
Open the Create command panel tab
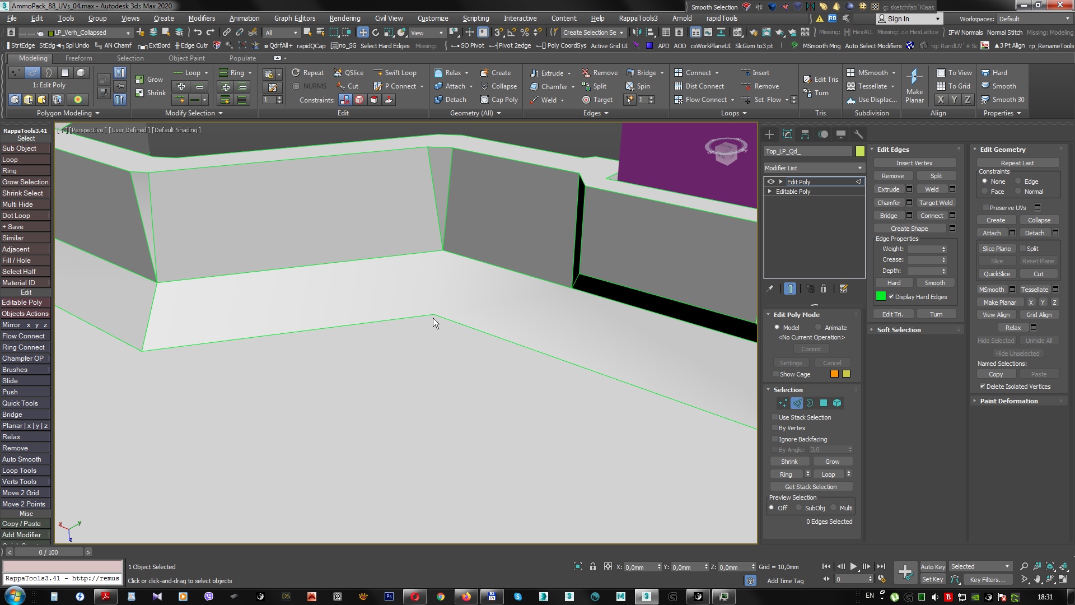[x=769, y=134]
